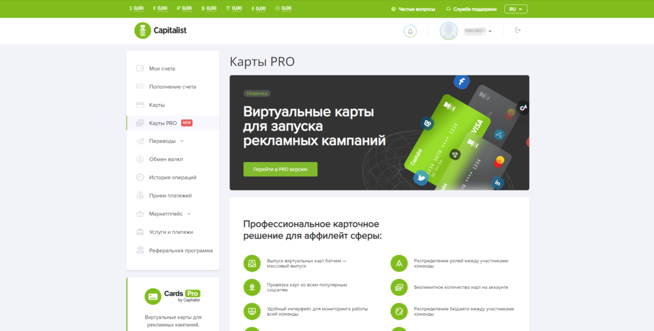Expand the Маркетплейс submenu
Image resolution: width=654 pixels, height=331 pixels.
pos(189,214)
